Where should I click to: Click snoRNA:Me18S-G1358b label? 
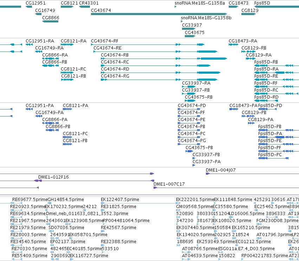(206, 18)
